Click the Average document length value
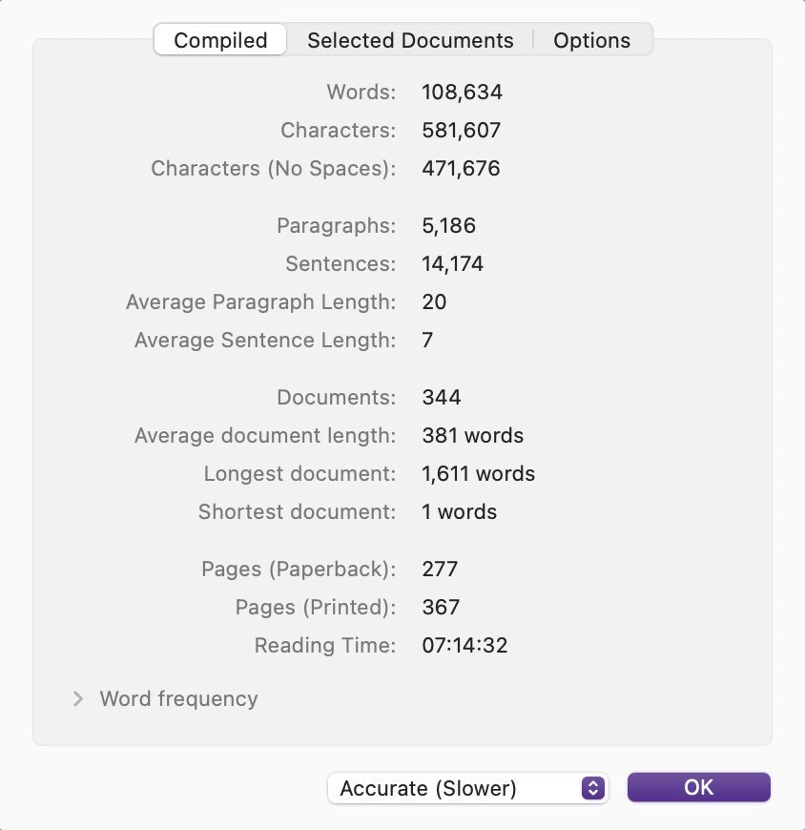Viewport: 805px width, 830px height. pos(473,435)
